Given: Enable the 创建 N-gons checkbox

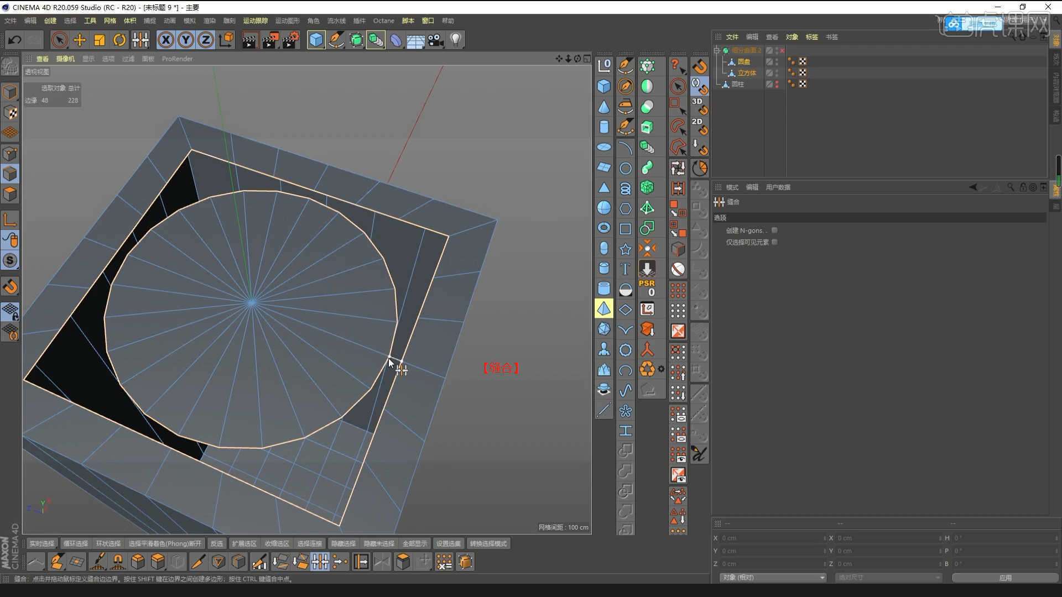Looking at the screenshot, I should [x=774, y=230].
